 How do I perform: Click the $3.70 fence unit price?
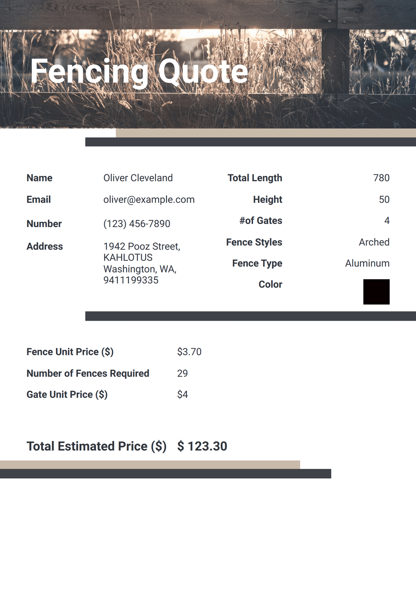[x=189, y=352]
